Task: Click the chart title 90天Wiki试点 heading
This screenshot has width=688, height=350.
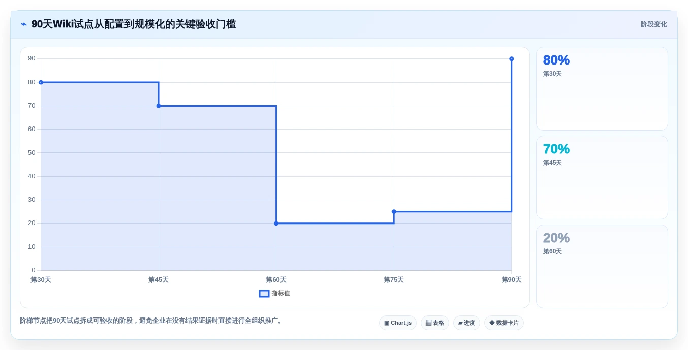Action: (x=134, y=24)
